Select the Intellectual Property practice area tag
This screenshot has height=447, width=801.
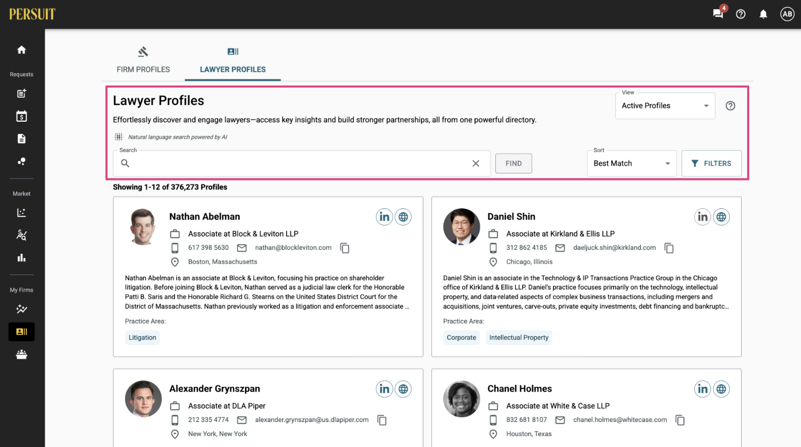[x=519, y=337]
